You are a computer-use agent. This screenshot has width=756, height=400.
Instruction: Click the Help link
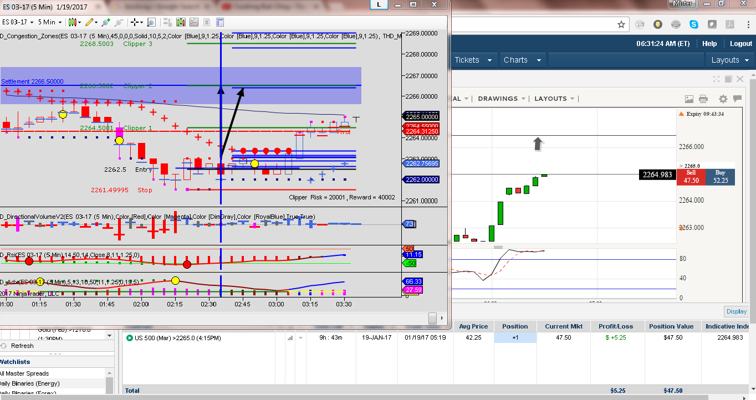click(709, 44)
